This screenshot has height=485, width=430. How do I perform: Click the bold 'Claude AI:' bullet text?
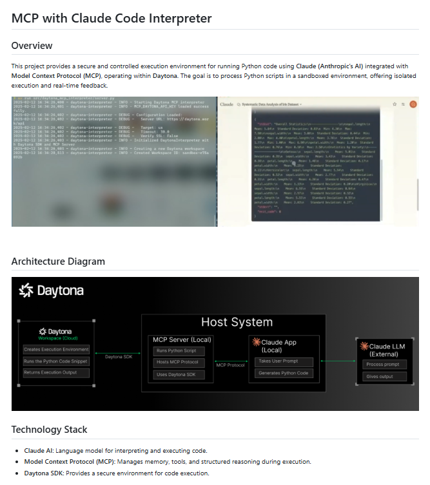click(39, 451)
